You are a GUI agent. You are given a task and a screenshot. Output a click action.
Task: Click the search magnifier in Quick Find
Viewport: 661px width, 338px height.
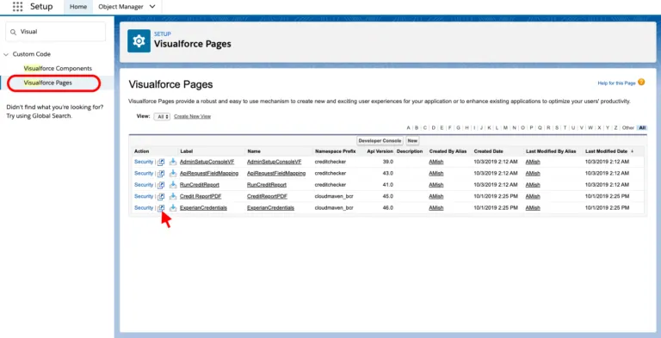coord(14,32)
